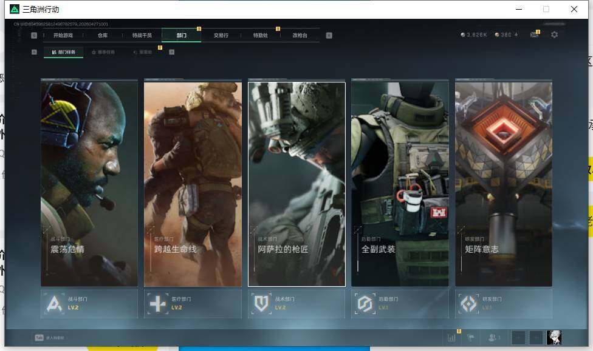The height and width of the screenshot is (351, 593).
Task: Open the 矩阵意志 research department card
Action: [x=504, y=183]
